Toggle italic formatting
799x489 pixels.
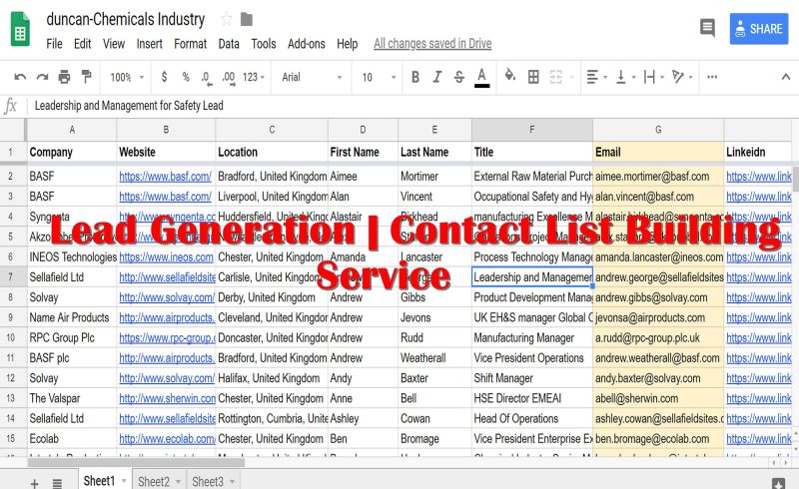(x=437, y=77)
